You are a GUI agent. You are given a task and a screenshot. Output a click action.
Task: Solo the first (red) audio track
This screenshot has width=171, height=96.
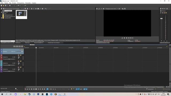point(21,55)
